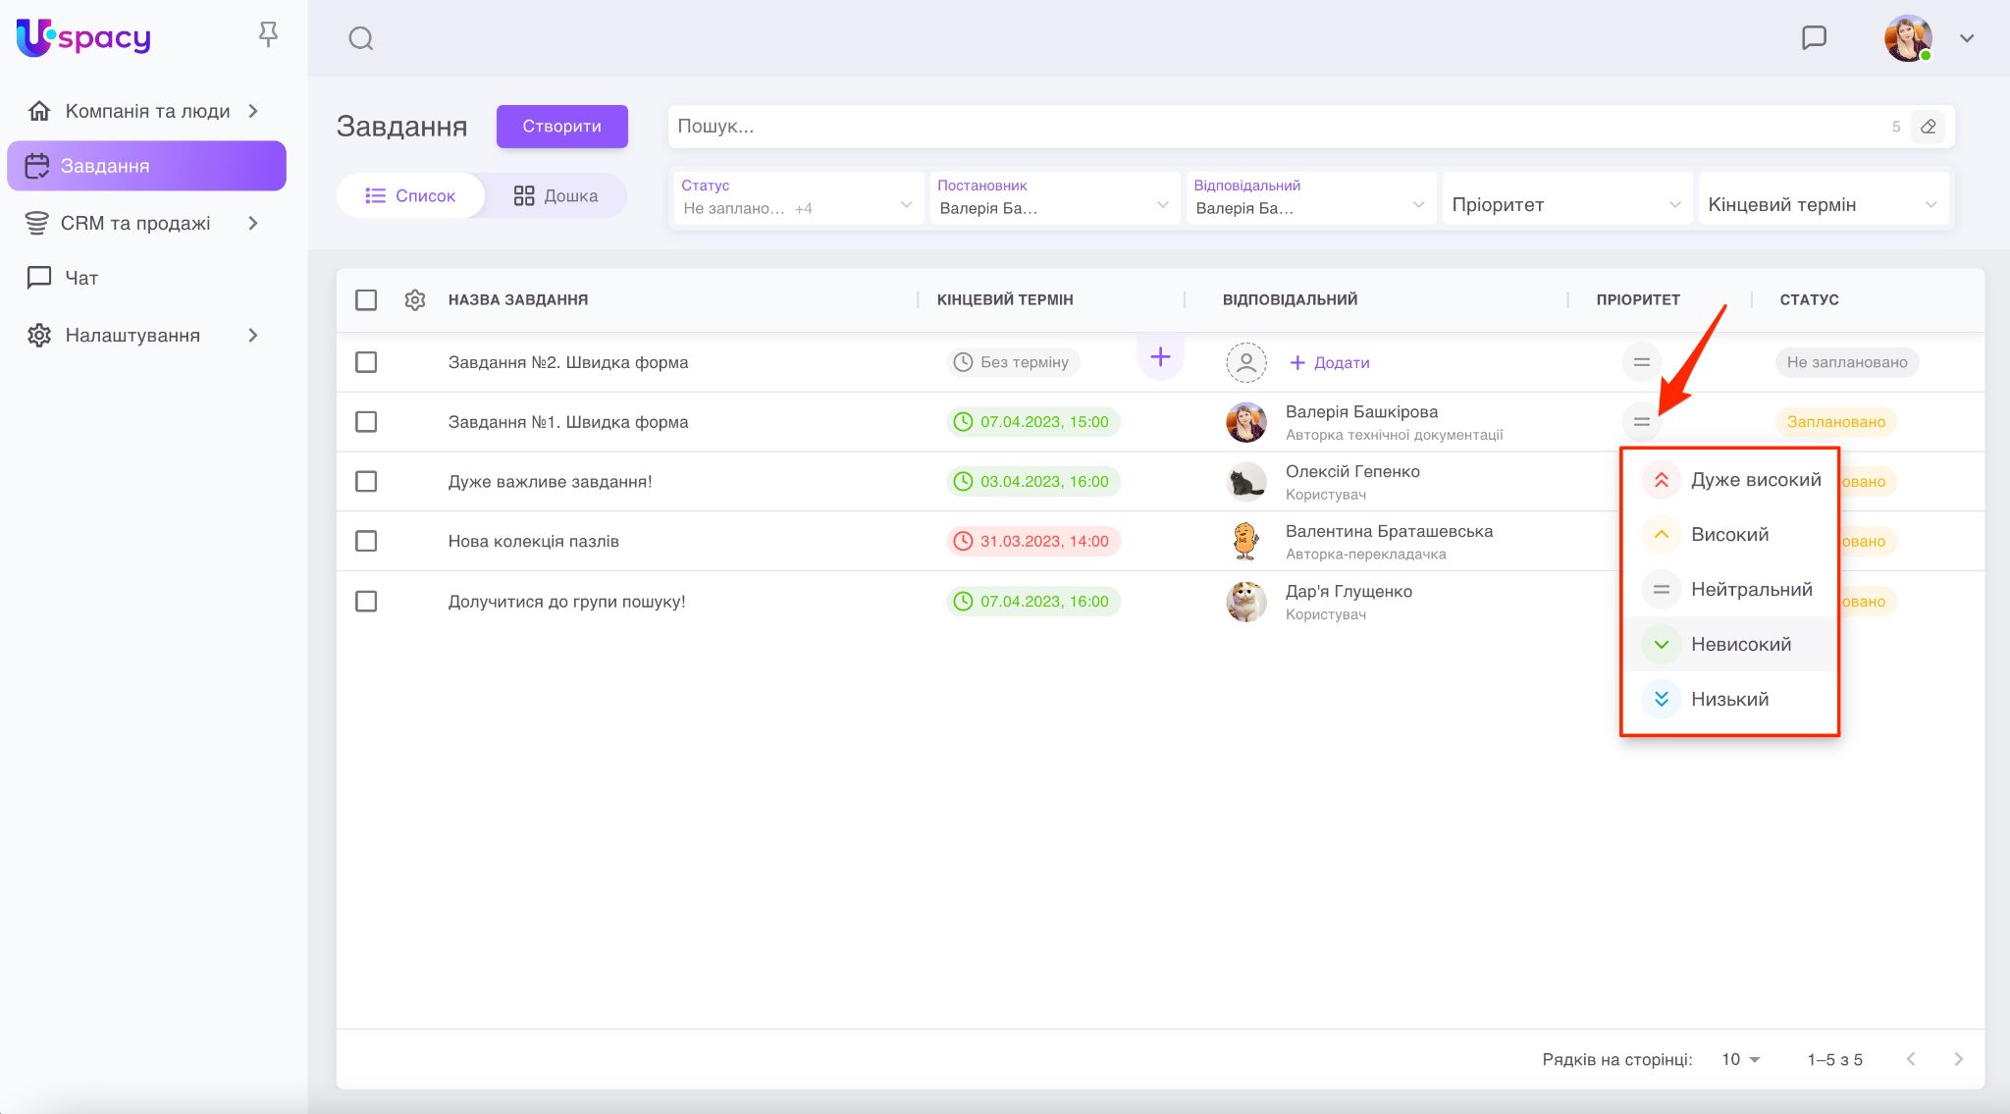Switch to the Дошка view tab
Viewport: 2010px width, 1114px height.
coord(555,195)
